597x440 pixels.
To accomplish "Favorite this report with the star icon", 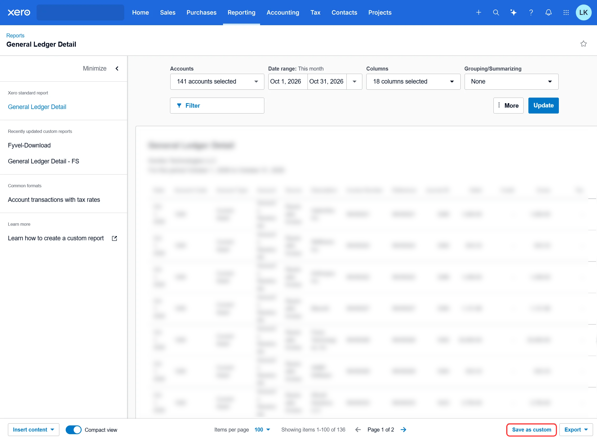I will 583,44.
